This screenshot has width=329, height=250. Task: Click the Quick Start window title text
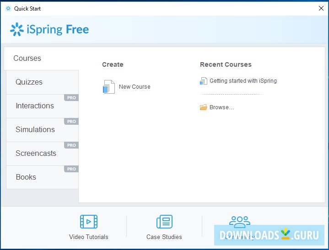tap(27, 9)
